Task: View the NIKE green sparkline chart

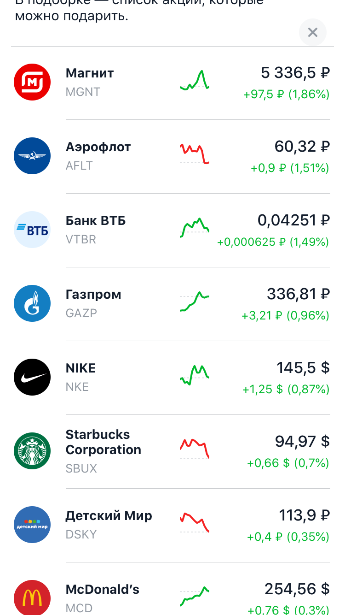Action: 195,375
